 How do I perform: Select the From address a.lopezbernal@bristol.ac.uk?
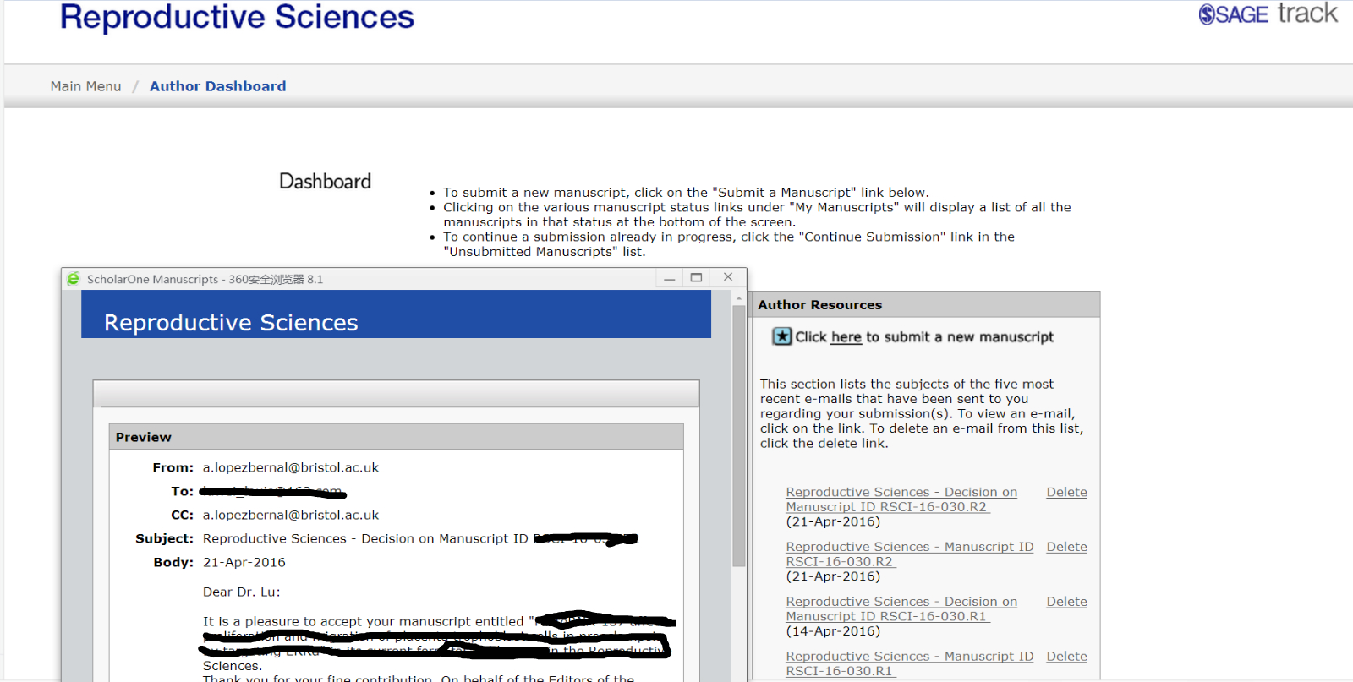(291, 467)
